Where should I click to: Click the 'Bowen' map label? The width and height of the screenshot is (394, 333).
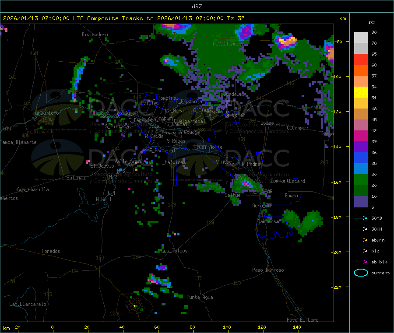pyautogui.click(x=291, y=196)
